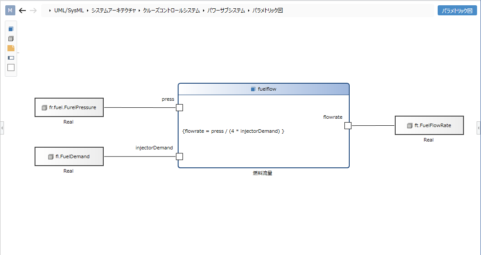Click the press port label
Viewport: 481px width, 255px height.
(168, 99)
